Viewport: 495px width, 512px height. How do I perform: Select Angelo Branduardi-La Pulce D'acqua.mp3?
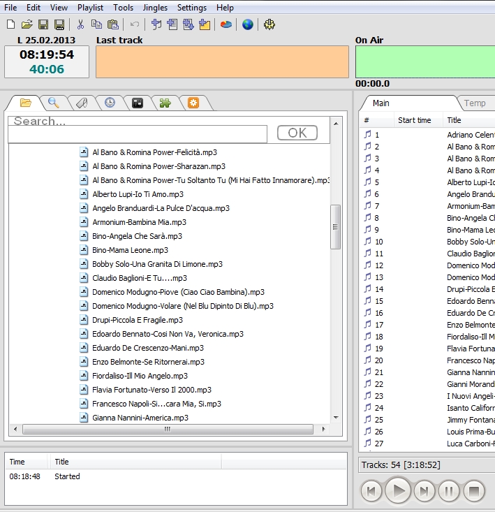click(155, 208)
